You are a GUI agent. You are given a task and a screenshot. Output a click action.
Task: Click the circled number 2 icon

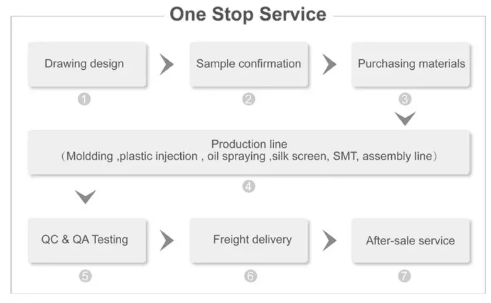(x=249, y=99)
